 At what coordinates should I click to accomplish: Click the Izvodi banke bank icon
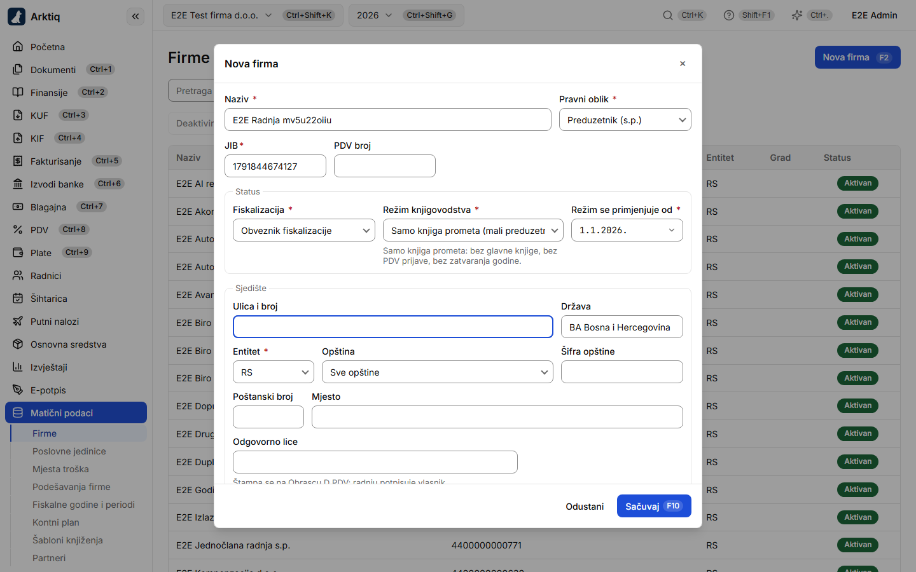click(18, 184)
